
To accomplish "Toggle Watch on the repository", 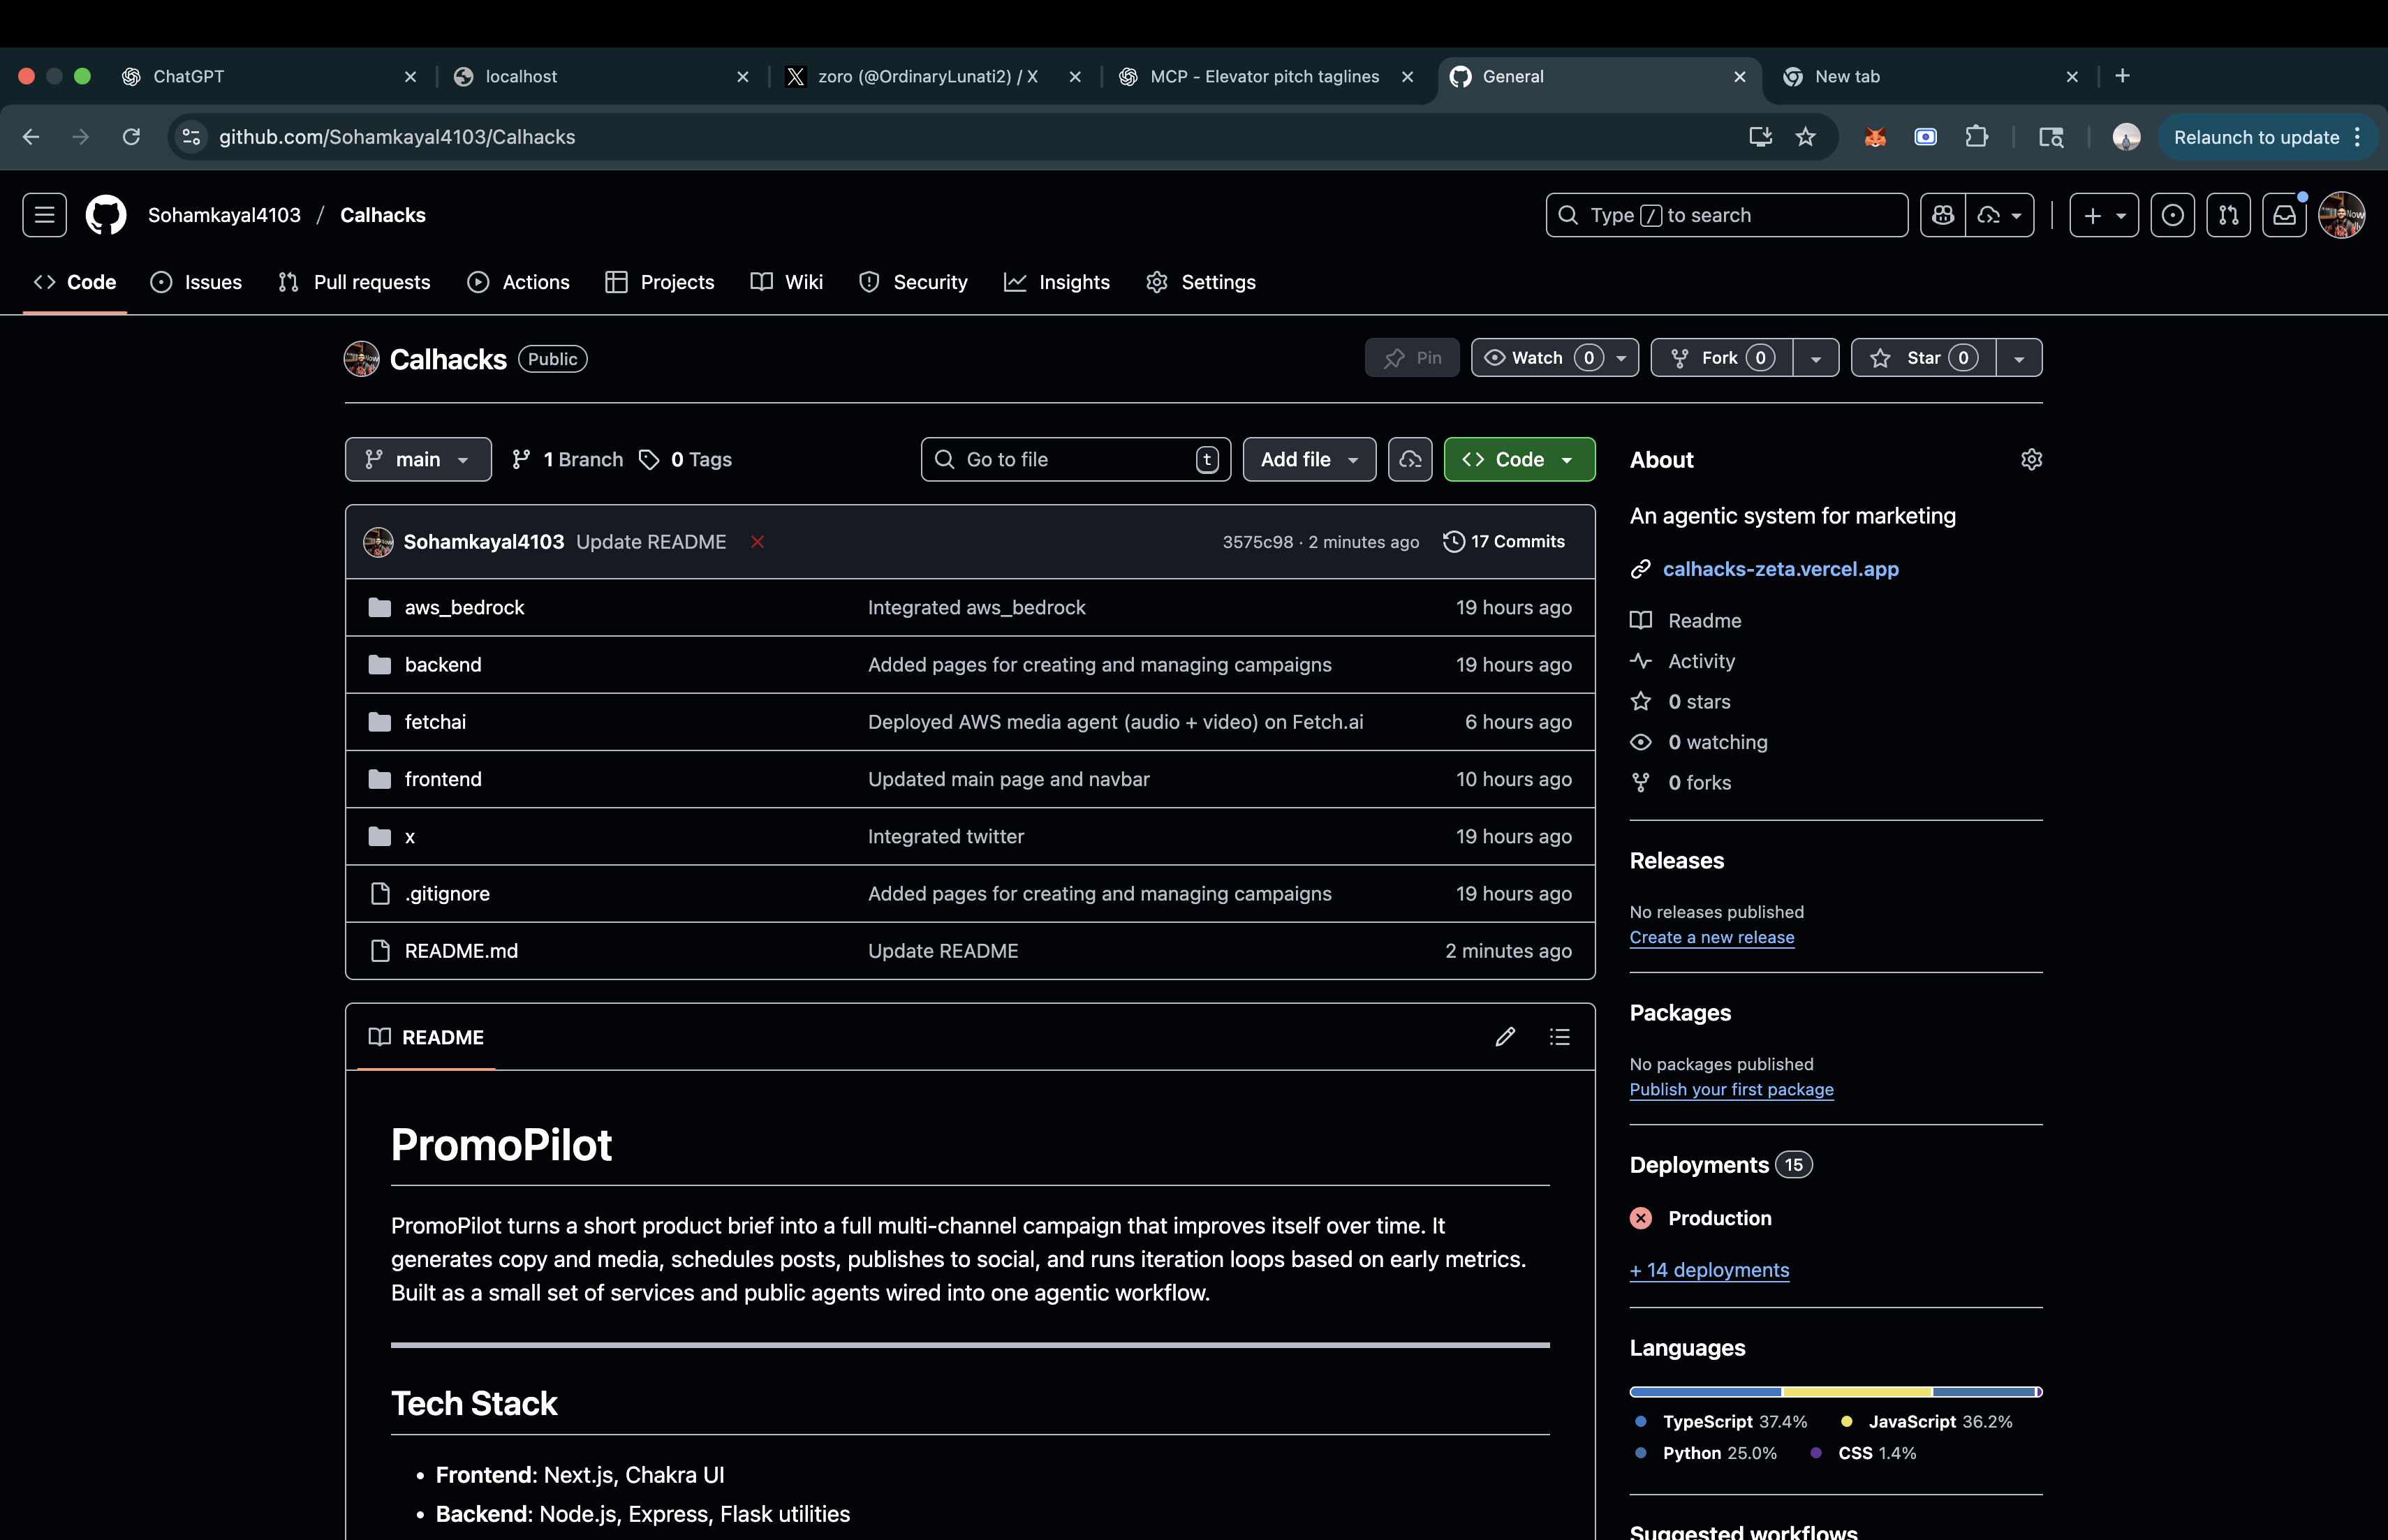I will click(1537, 358).
